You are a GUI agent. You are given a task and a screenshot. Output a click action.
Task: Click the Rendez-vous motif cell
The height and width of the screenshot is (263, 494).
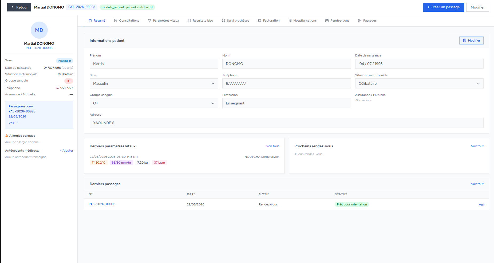tap(268, 204)
